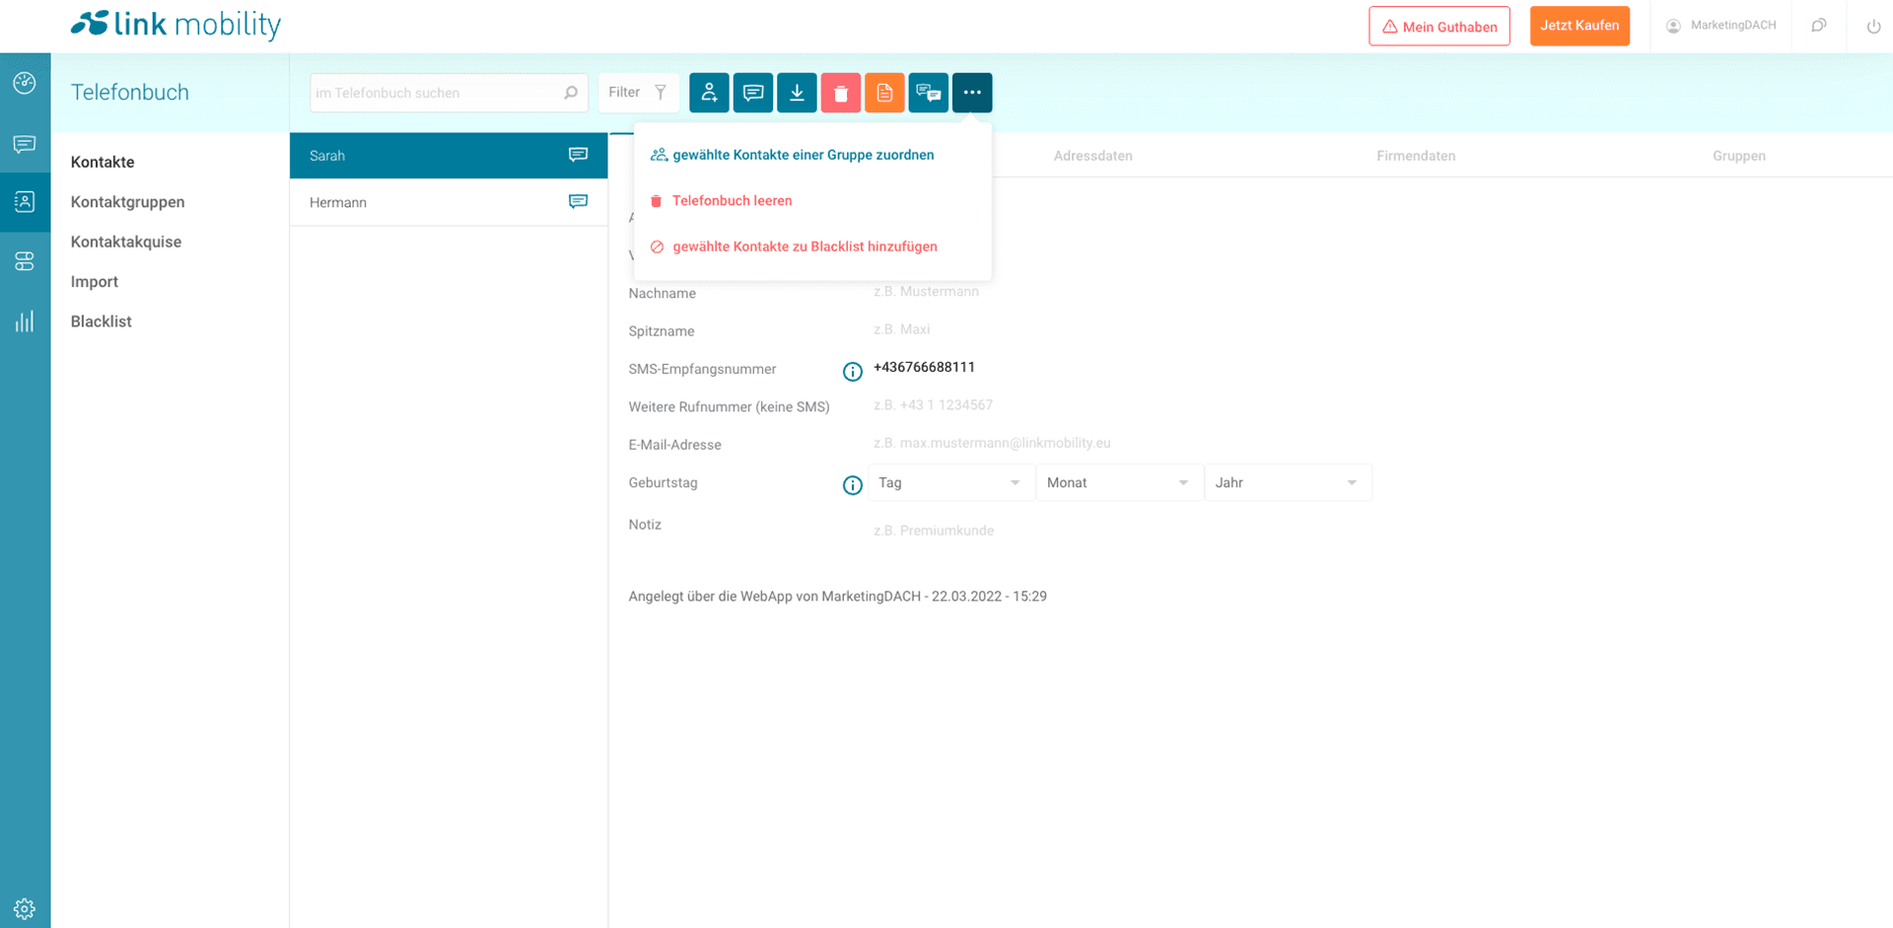Choose 'gewählte Kontakte zu Blacklist hinzufügen'

point(805,247)
